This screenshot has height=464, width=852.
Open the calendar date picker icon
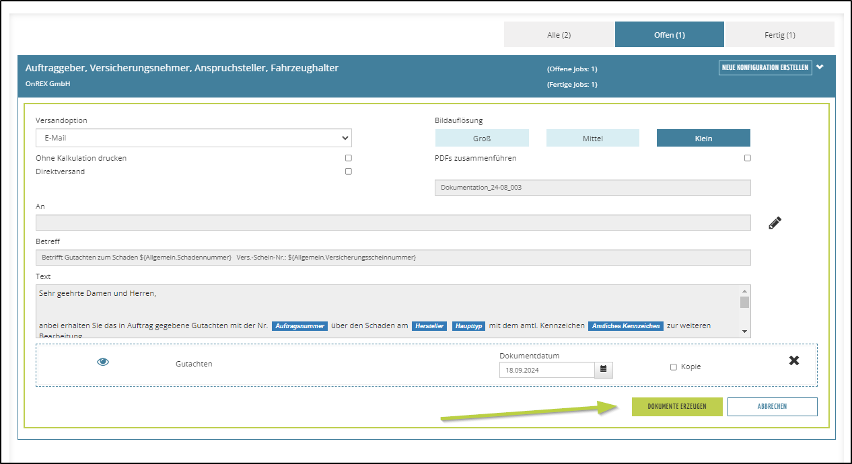(x=604, y=369)
